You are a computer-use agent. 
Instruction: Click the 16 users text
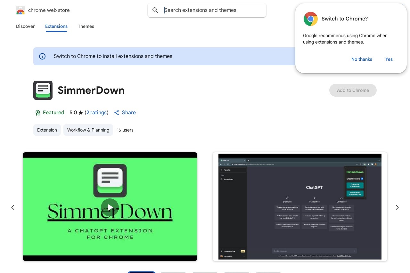pyautogui.click(x=125, y=130)
